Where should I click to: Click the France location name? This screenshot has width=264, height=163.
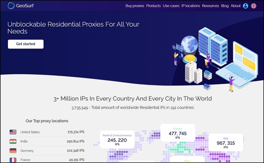pos(25,160)
